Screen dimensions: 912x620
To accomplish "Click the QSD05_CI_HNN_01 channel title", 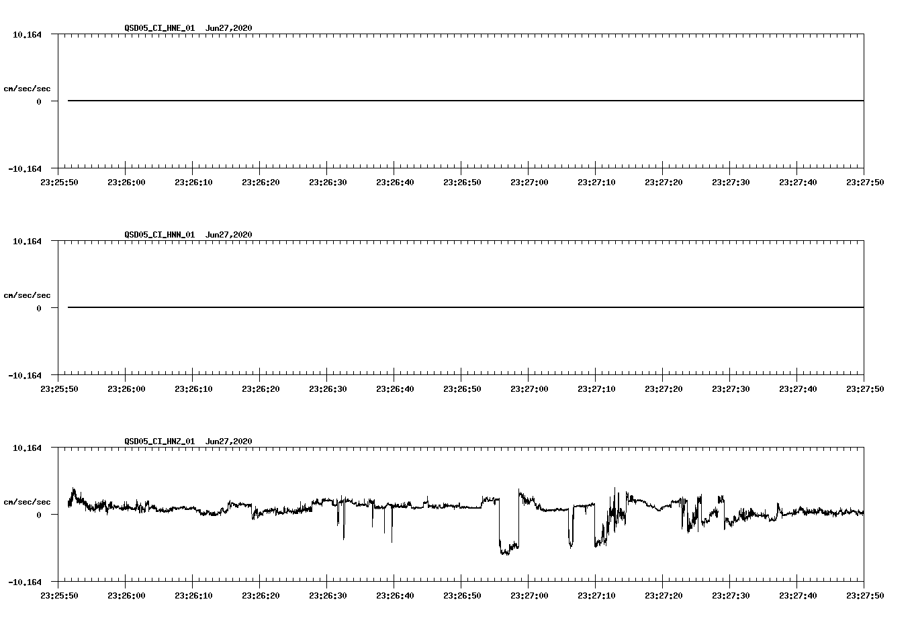I will (159, 235).
